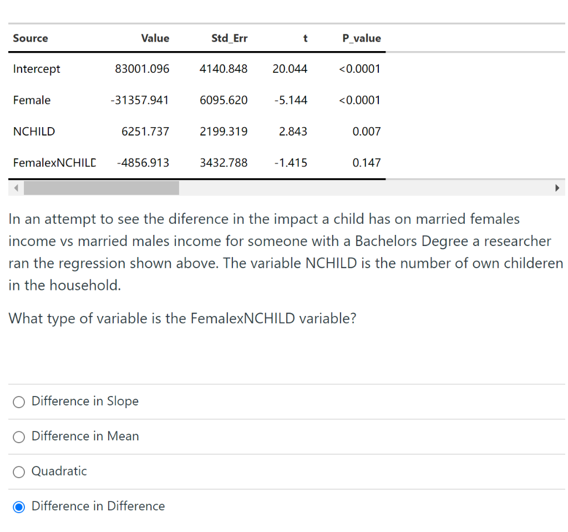Click the Female row label

coord(32,100)
